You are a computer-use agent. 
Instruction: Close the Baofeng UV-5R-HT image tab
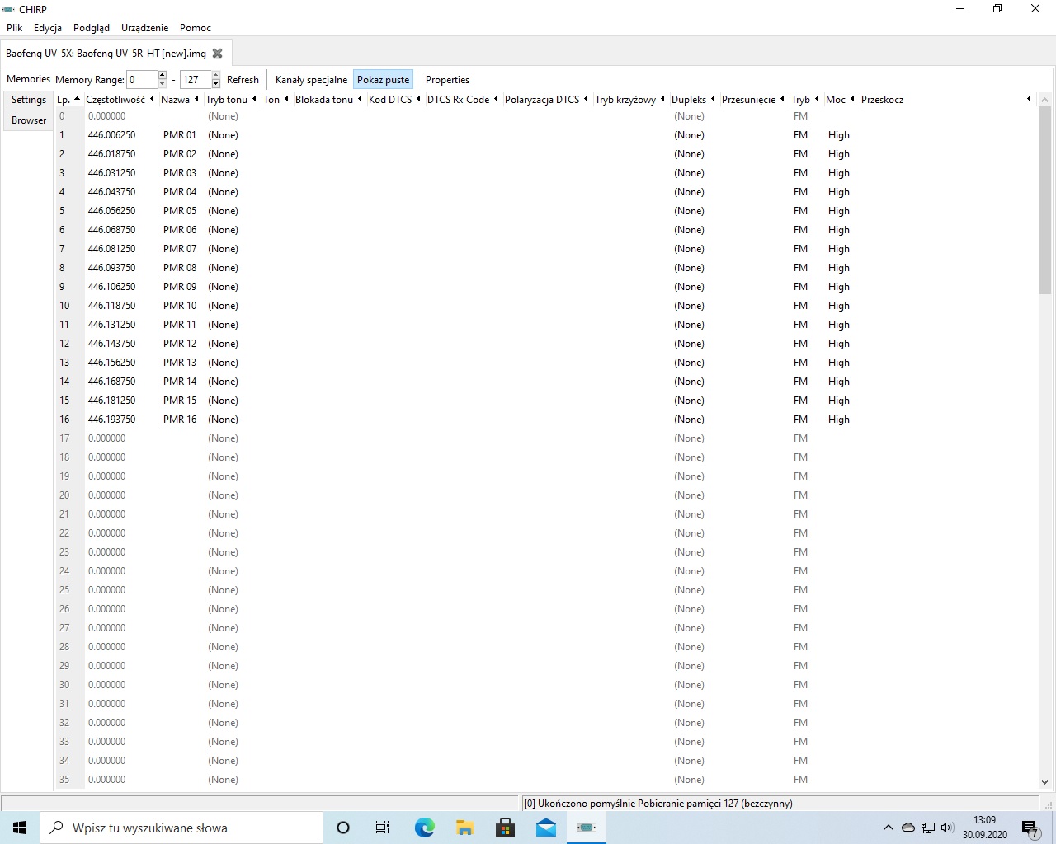pyautogui.click(x=218, y=54)
